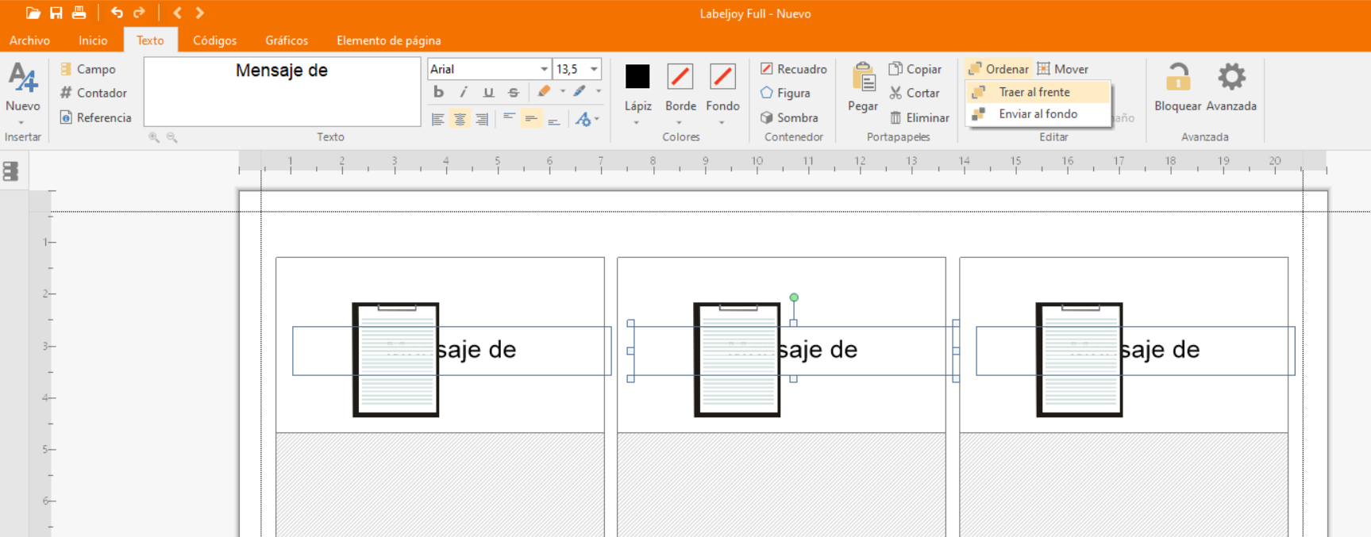
Task: Insert a new text element (Nuevo)
Action: click(x=22, y=93)
